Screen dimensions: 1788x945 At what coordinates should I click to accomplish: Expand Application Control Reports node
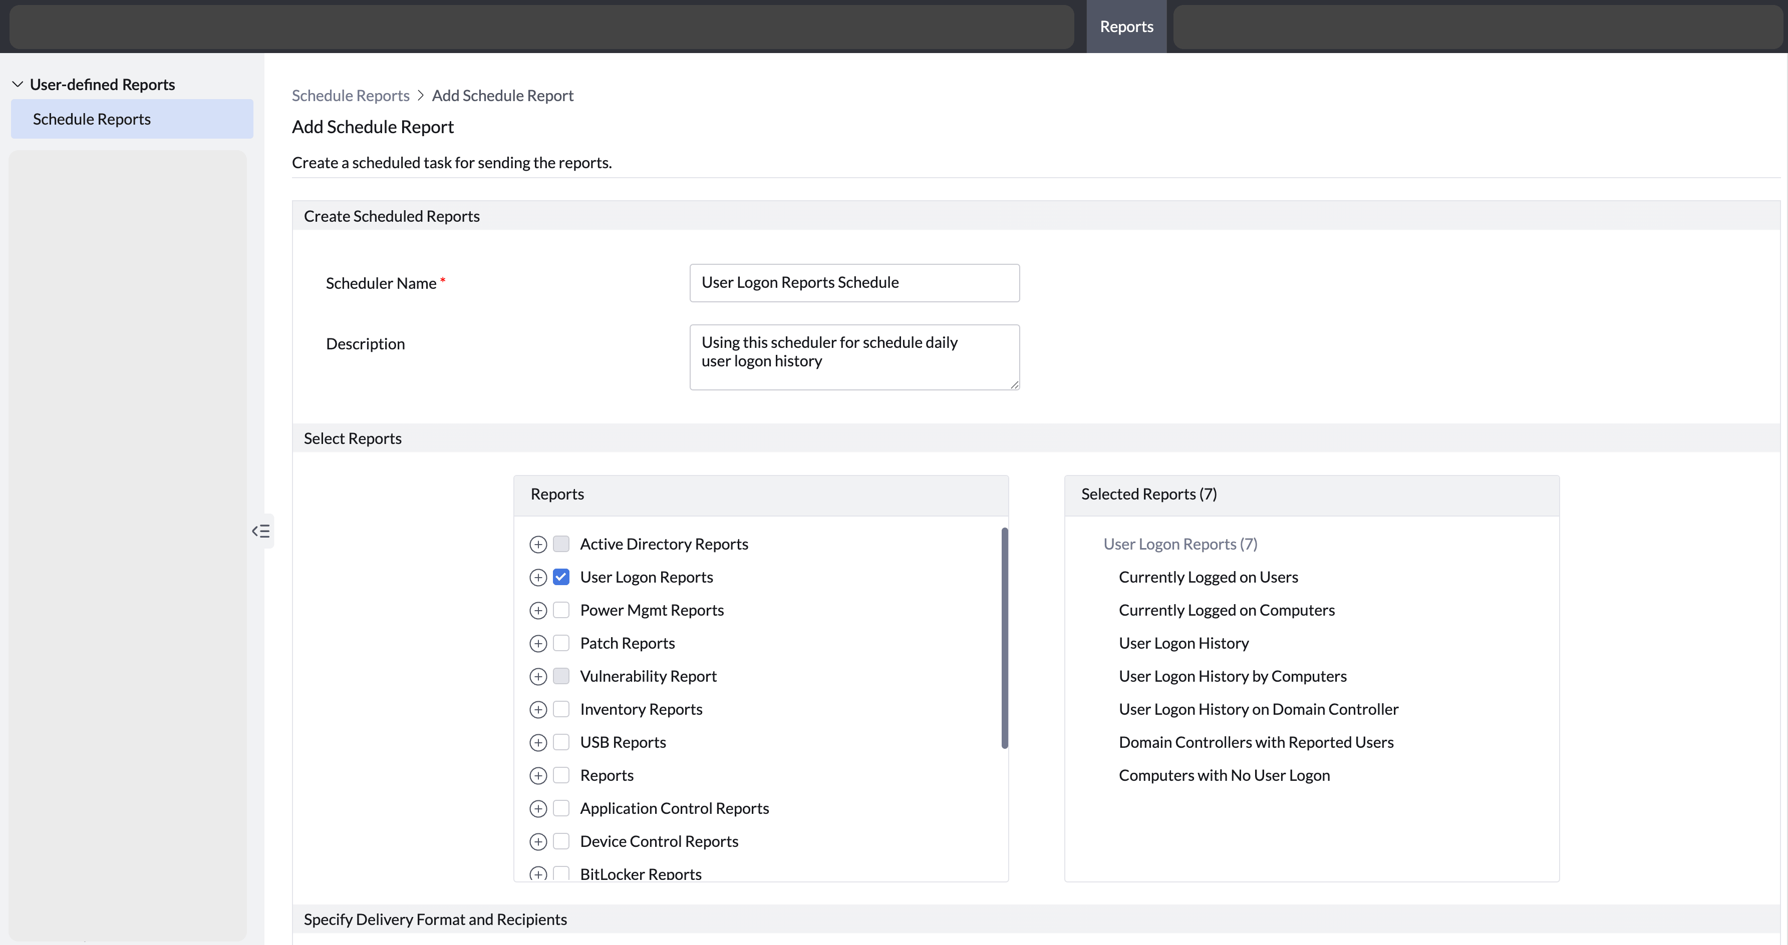pos(538,809)
